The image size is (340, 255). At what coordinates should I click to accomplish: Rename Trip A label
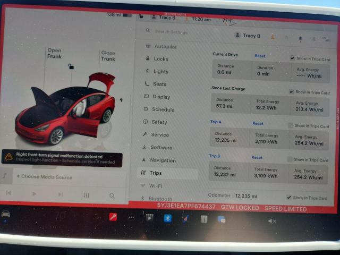point(216,122)
